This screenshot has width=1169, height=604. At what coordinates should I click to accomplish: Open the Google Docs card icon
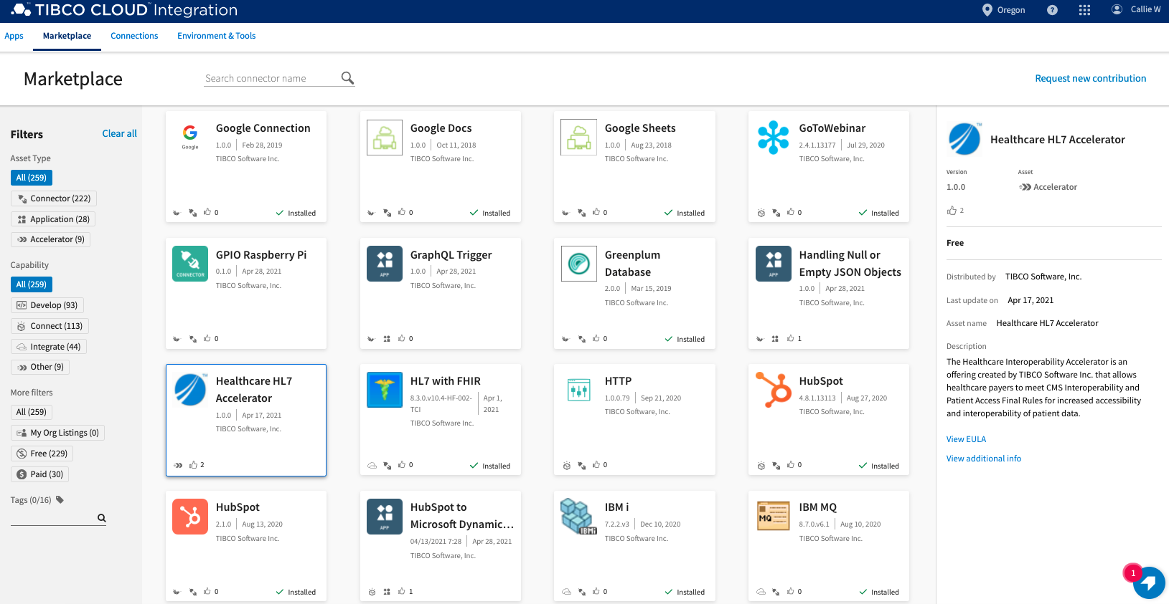[385, 137]
